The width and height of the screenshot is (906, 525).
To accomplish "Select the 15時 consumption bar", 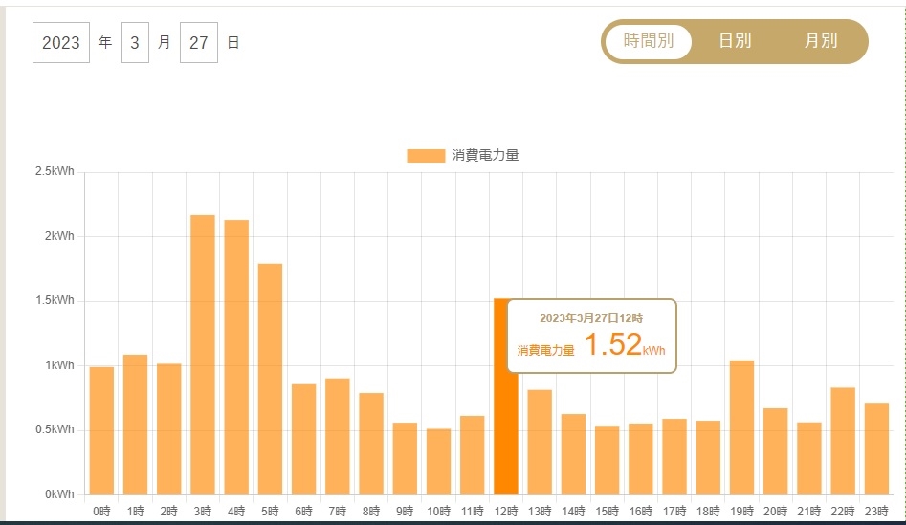I will tap(607, 460).
